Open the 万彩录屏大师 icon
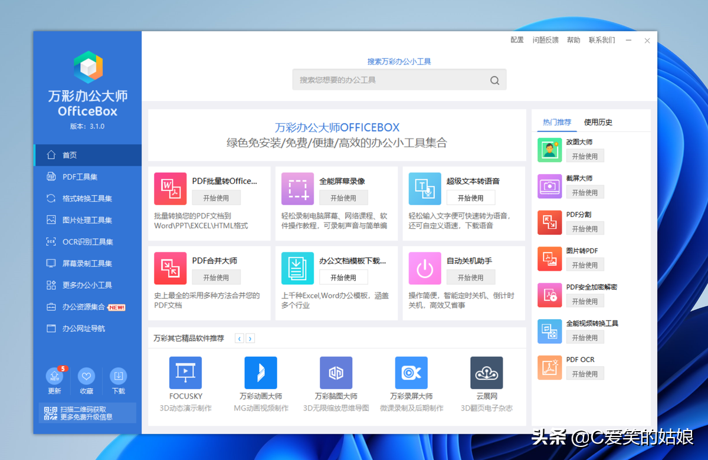This screenshot has height=460, width=708. point(411,373)
